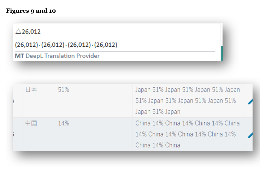Screen dimensions: 260x169
Task: Click the Figures 9 and 10 heading
Action: pos(31,11)
